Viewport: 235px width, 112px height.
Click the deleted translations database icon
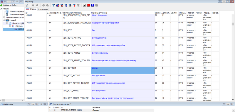click(7, 14)
